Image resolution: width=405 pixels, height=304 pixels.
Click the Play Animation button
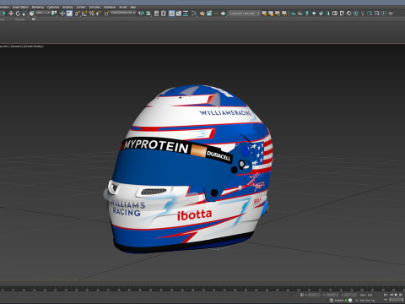396,295
